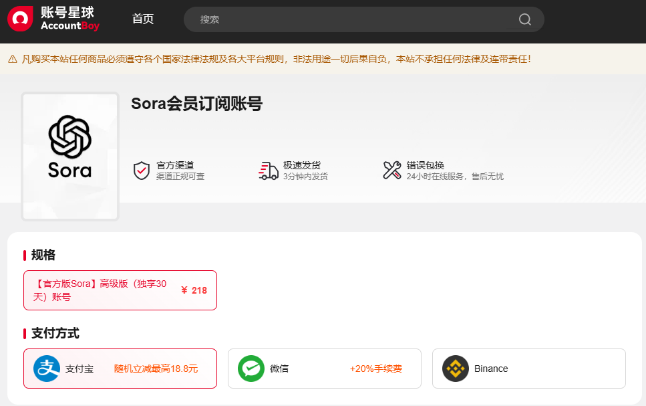Click the ¥ 218 price text
This screenshot has height=406, width=646.
[194, 290]
